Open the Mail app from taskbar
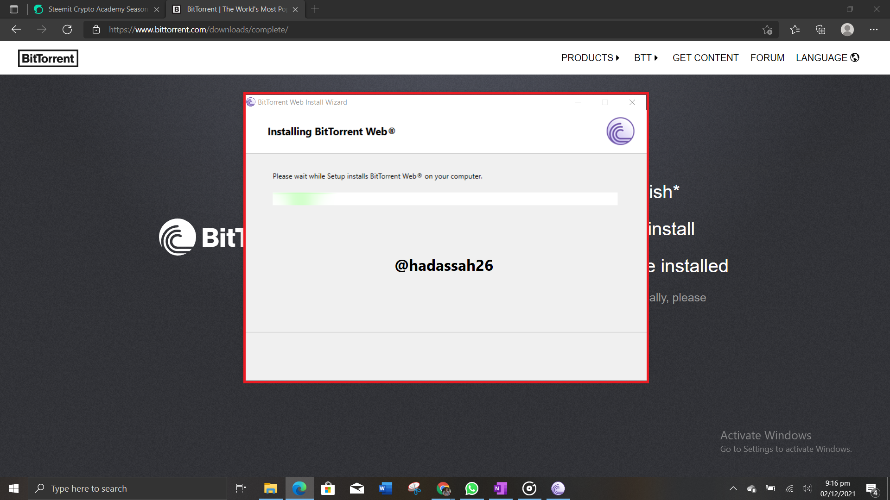The image size is (890, 500). pos(356,488)
